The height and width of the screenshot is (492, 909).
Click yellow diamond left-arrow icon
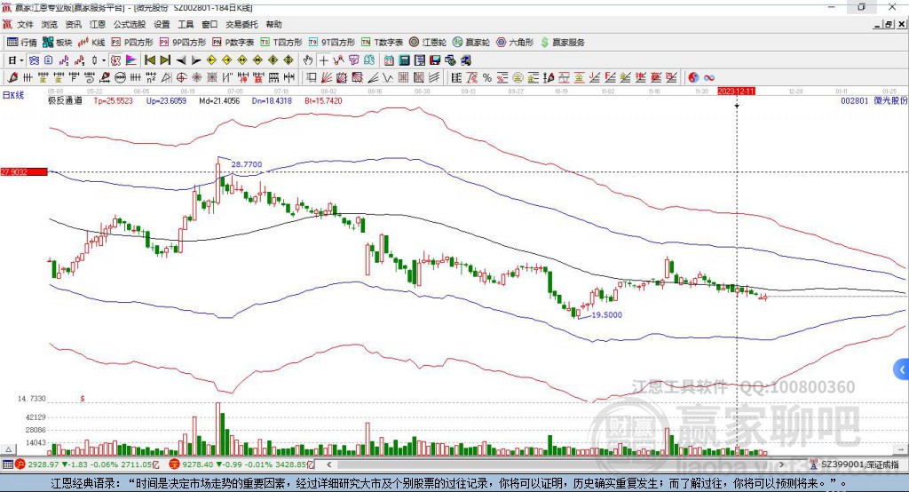click(211, 60)
